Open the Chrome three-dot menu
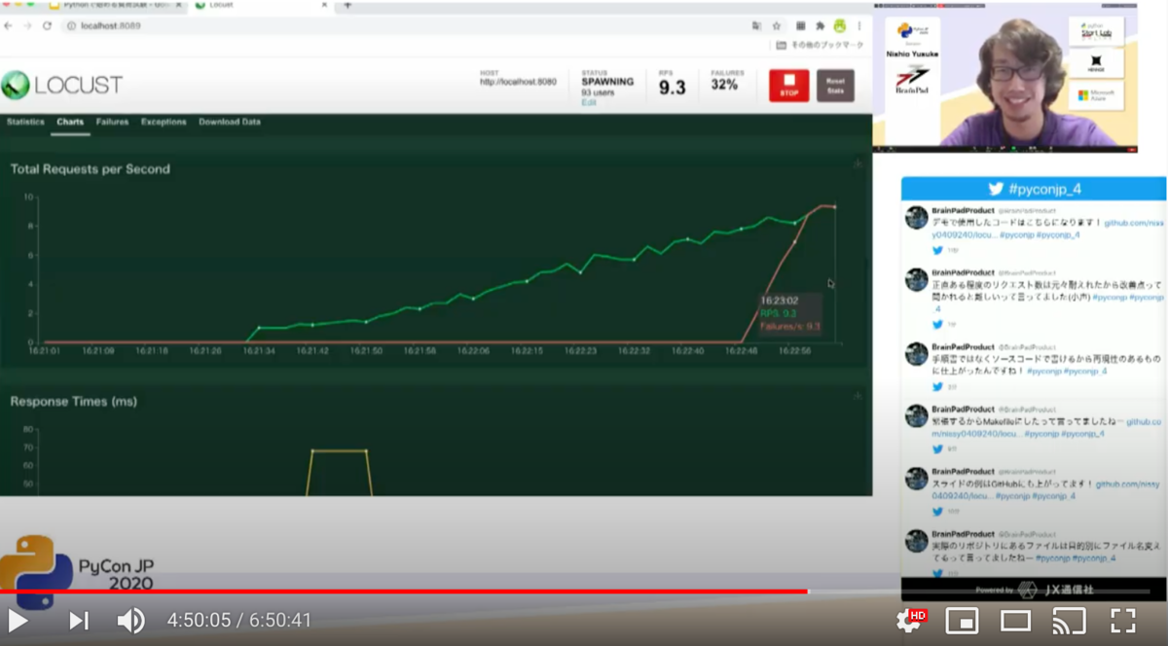 point(858,25)
